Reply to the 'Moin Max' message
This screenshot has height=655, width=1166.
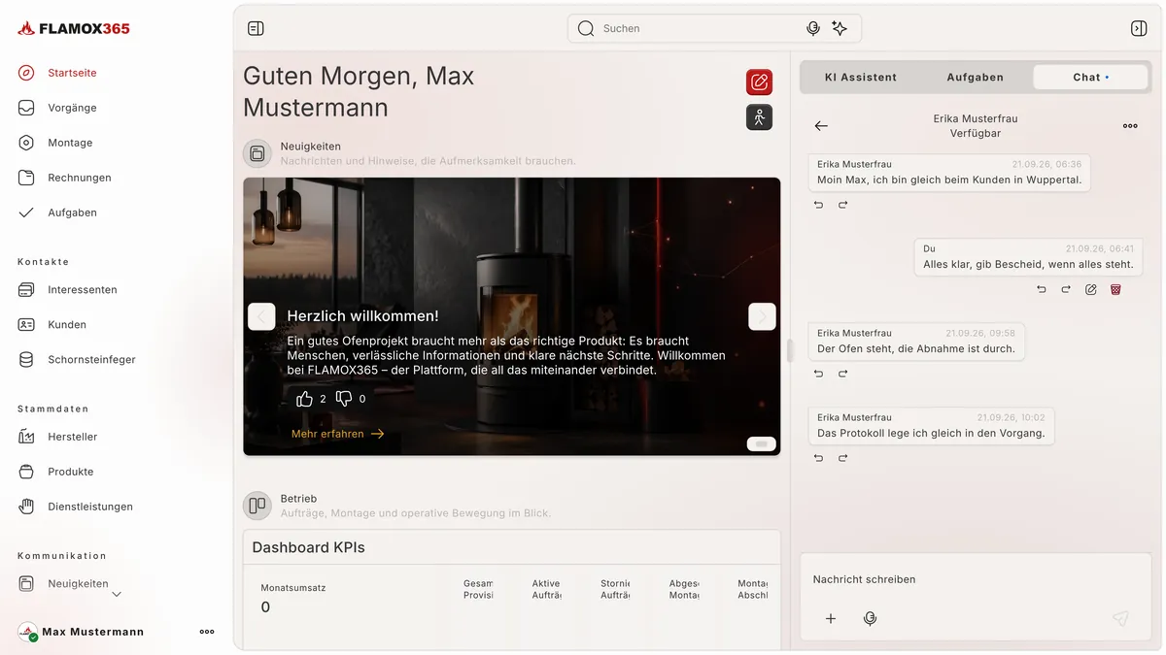(818, 205)
